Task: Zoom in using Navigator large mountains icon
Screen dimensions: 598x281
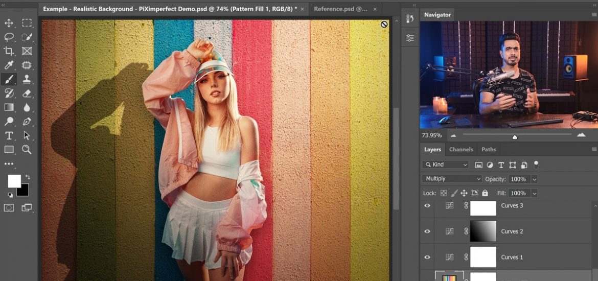Action: pos(581,135)
